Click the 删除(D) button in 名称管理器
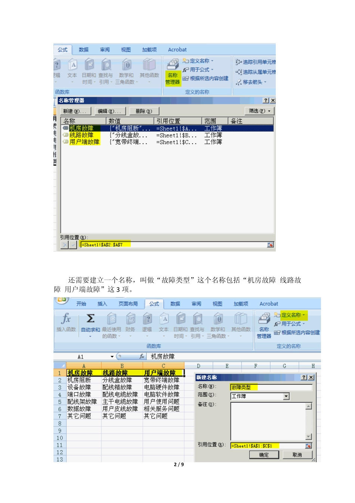 [144, 111]
